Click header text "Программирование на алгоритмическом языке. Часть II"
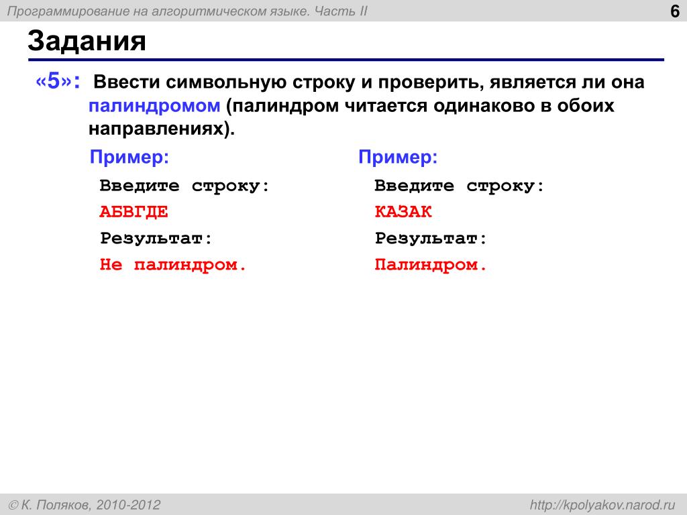 tap(188, 11)
